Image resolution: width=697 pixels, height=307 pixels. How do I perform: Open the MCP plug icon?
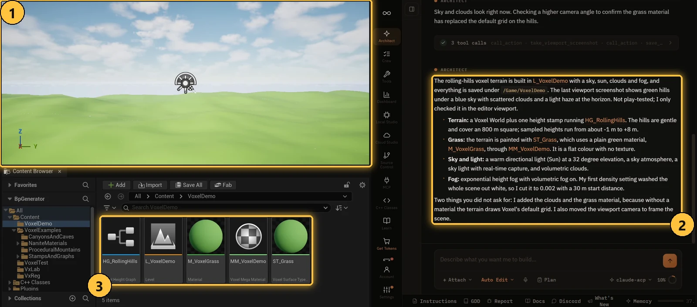[386, 183]
